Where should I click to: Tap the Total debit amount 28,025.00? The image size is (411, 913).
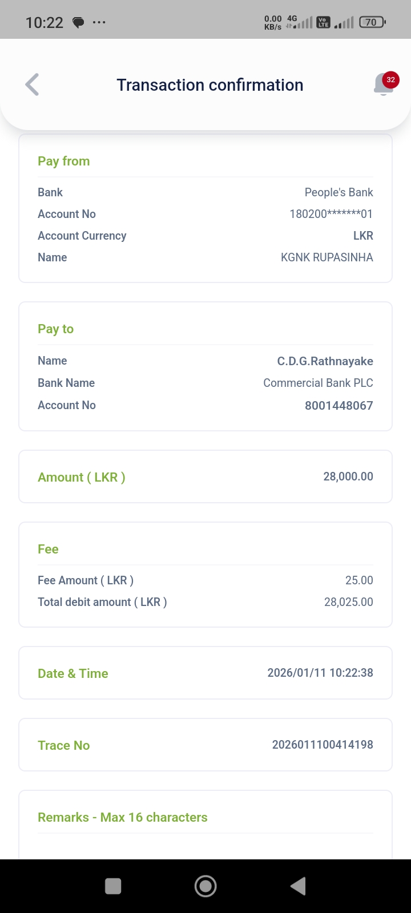(349, 602)
